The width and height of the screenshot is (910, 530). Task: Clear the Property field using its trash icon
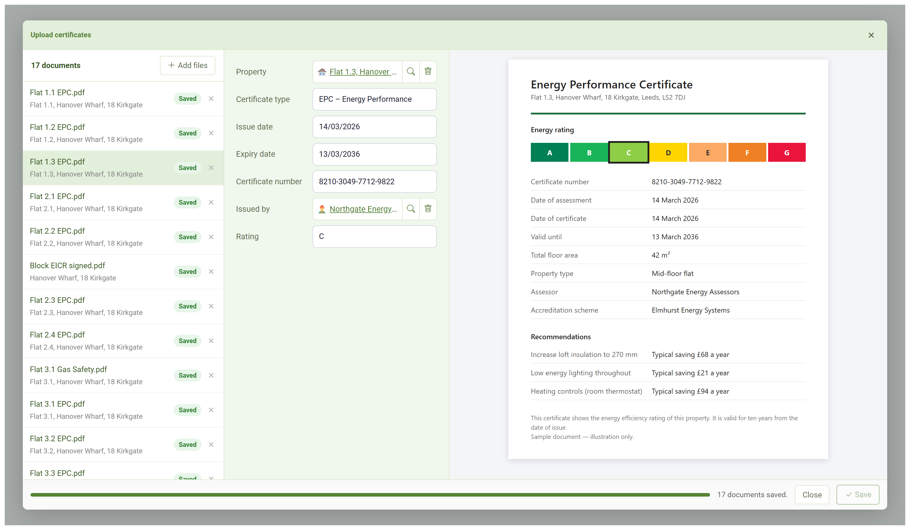pos(428,71)
